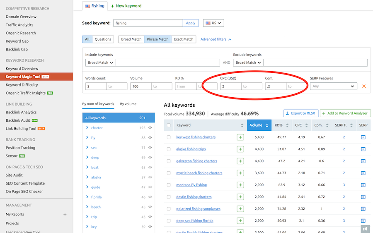This screenshot has width=373, height=233.
Task: Toggle eye icon for fly group
Action: point(150,137)
